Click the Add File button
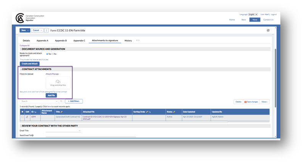 51,95
